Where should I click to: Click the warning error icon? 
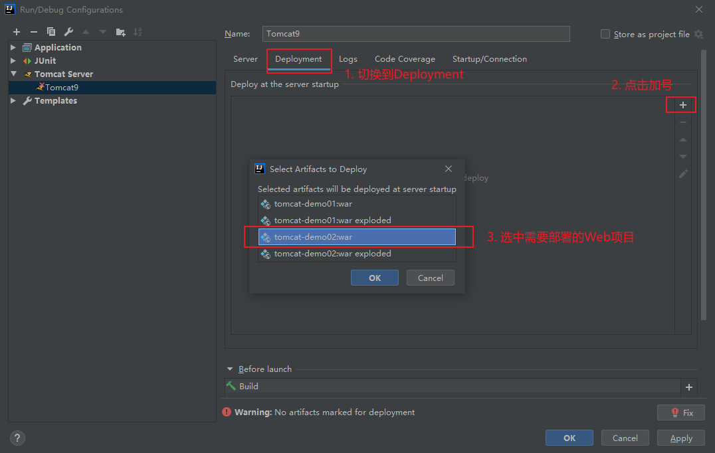(x=227, y=412)
